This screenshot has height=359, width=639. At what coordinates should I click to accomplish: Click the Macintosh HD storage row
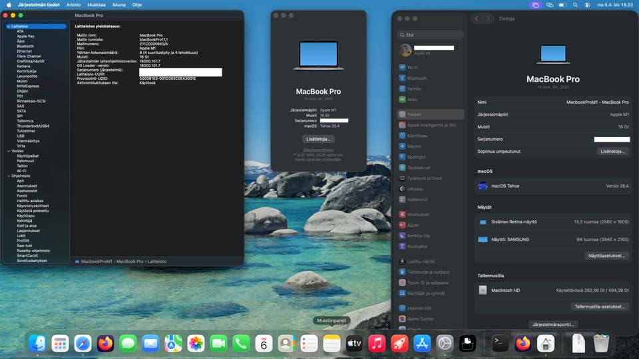coord(553,291)
